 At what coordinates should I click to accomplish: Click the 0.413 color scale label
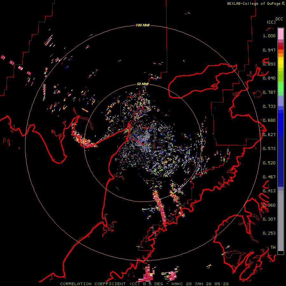click(269, 191)
